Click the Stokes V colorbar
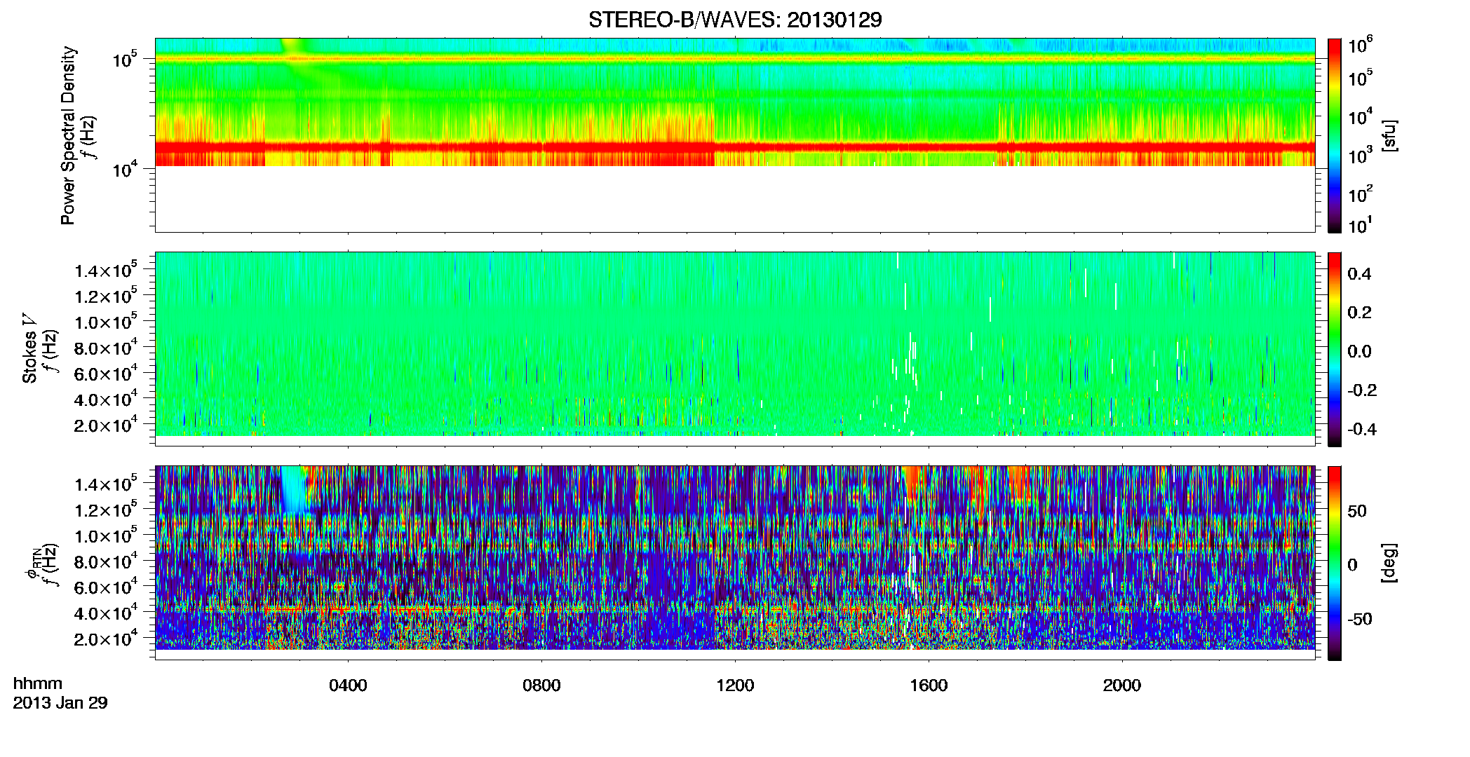Viewport: 1470px width, 757px height. pos(1335,349)
